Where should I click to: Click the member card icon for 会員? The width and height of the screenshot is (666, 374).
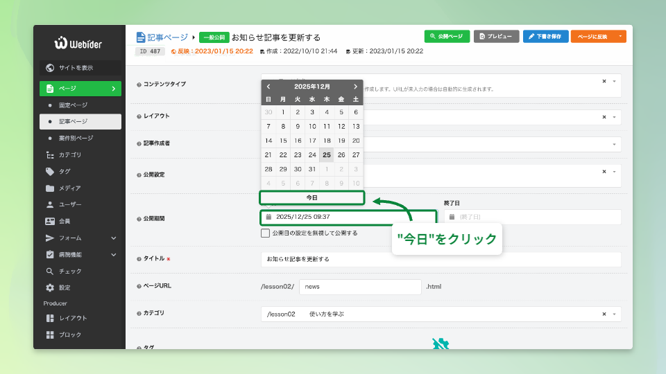tap(50, 222)
